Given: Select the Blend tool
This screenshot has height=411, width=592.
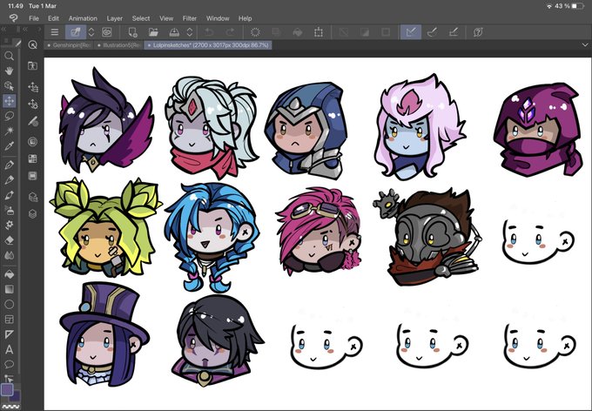Looking at the screenshot, I should tap(9, 255).
